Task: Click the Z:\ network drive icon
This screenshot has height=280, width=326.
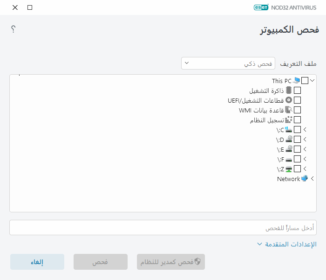Action: coord(289,169)
